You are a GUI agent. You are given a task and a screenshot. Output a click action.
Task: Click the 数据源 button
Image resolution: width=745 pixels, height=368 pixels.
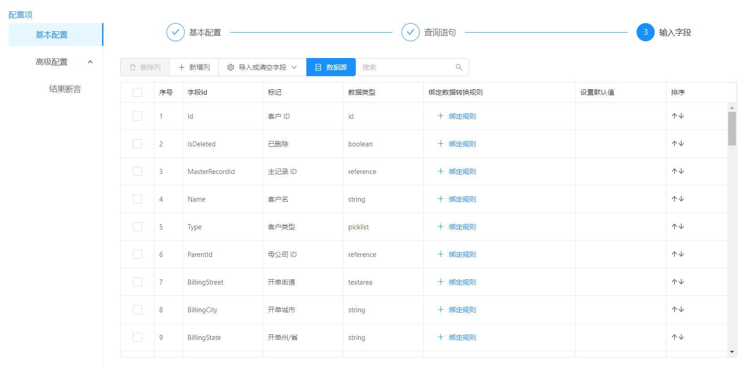[331, 67]
